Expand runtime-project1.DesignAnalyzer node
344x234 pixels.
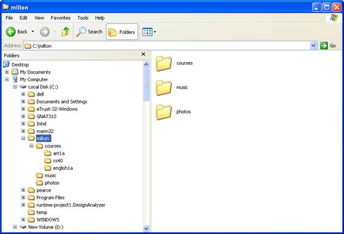23,205
